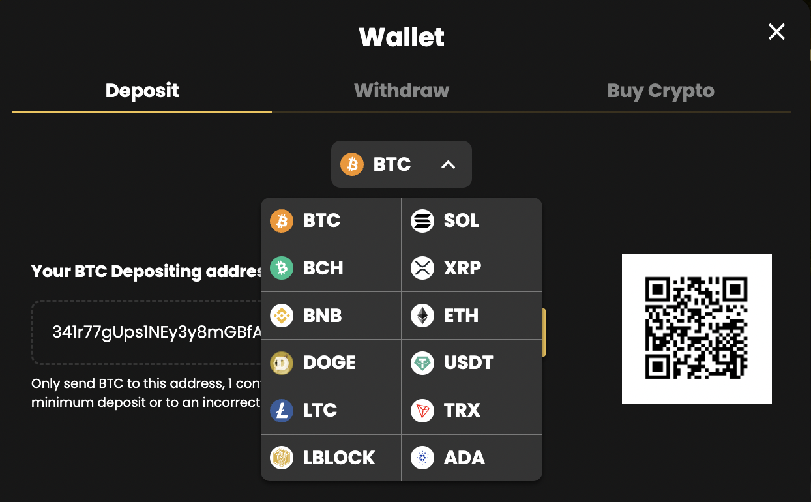Viewport: 811px width, 502px height.
Task: Click the deposit QR code image
Action: (696, 329)
